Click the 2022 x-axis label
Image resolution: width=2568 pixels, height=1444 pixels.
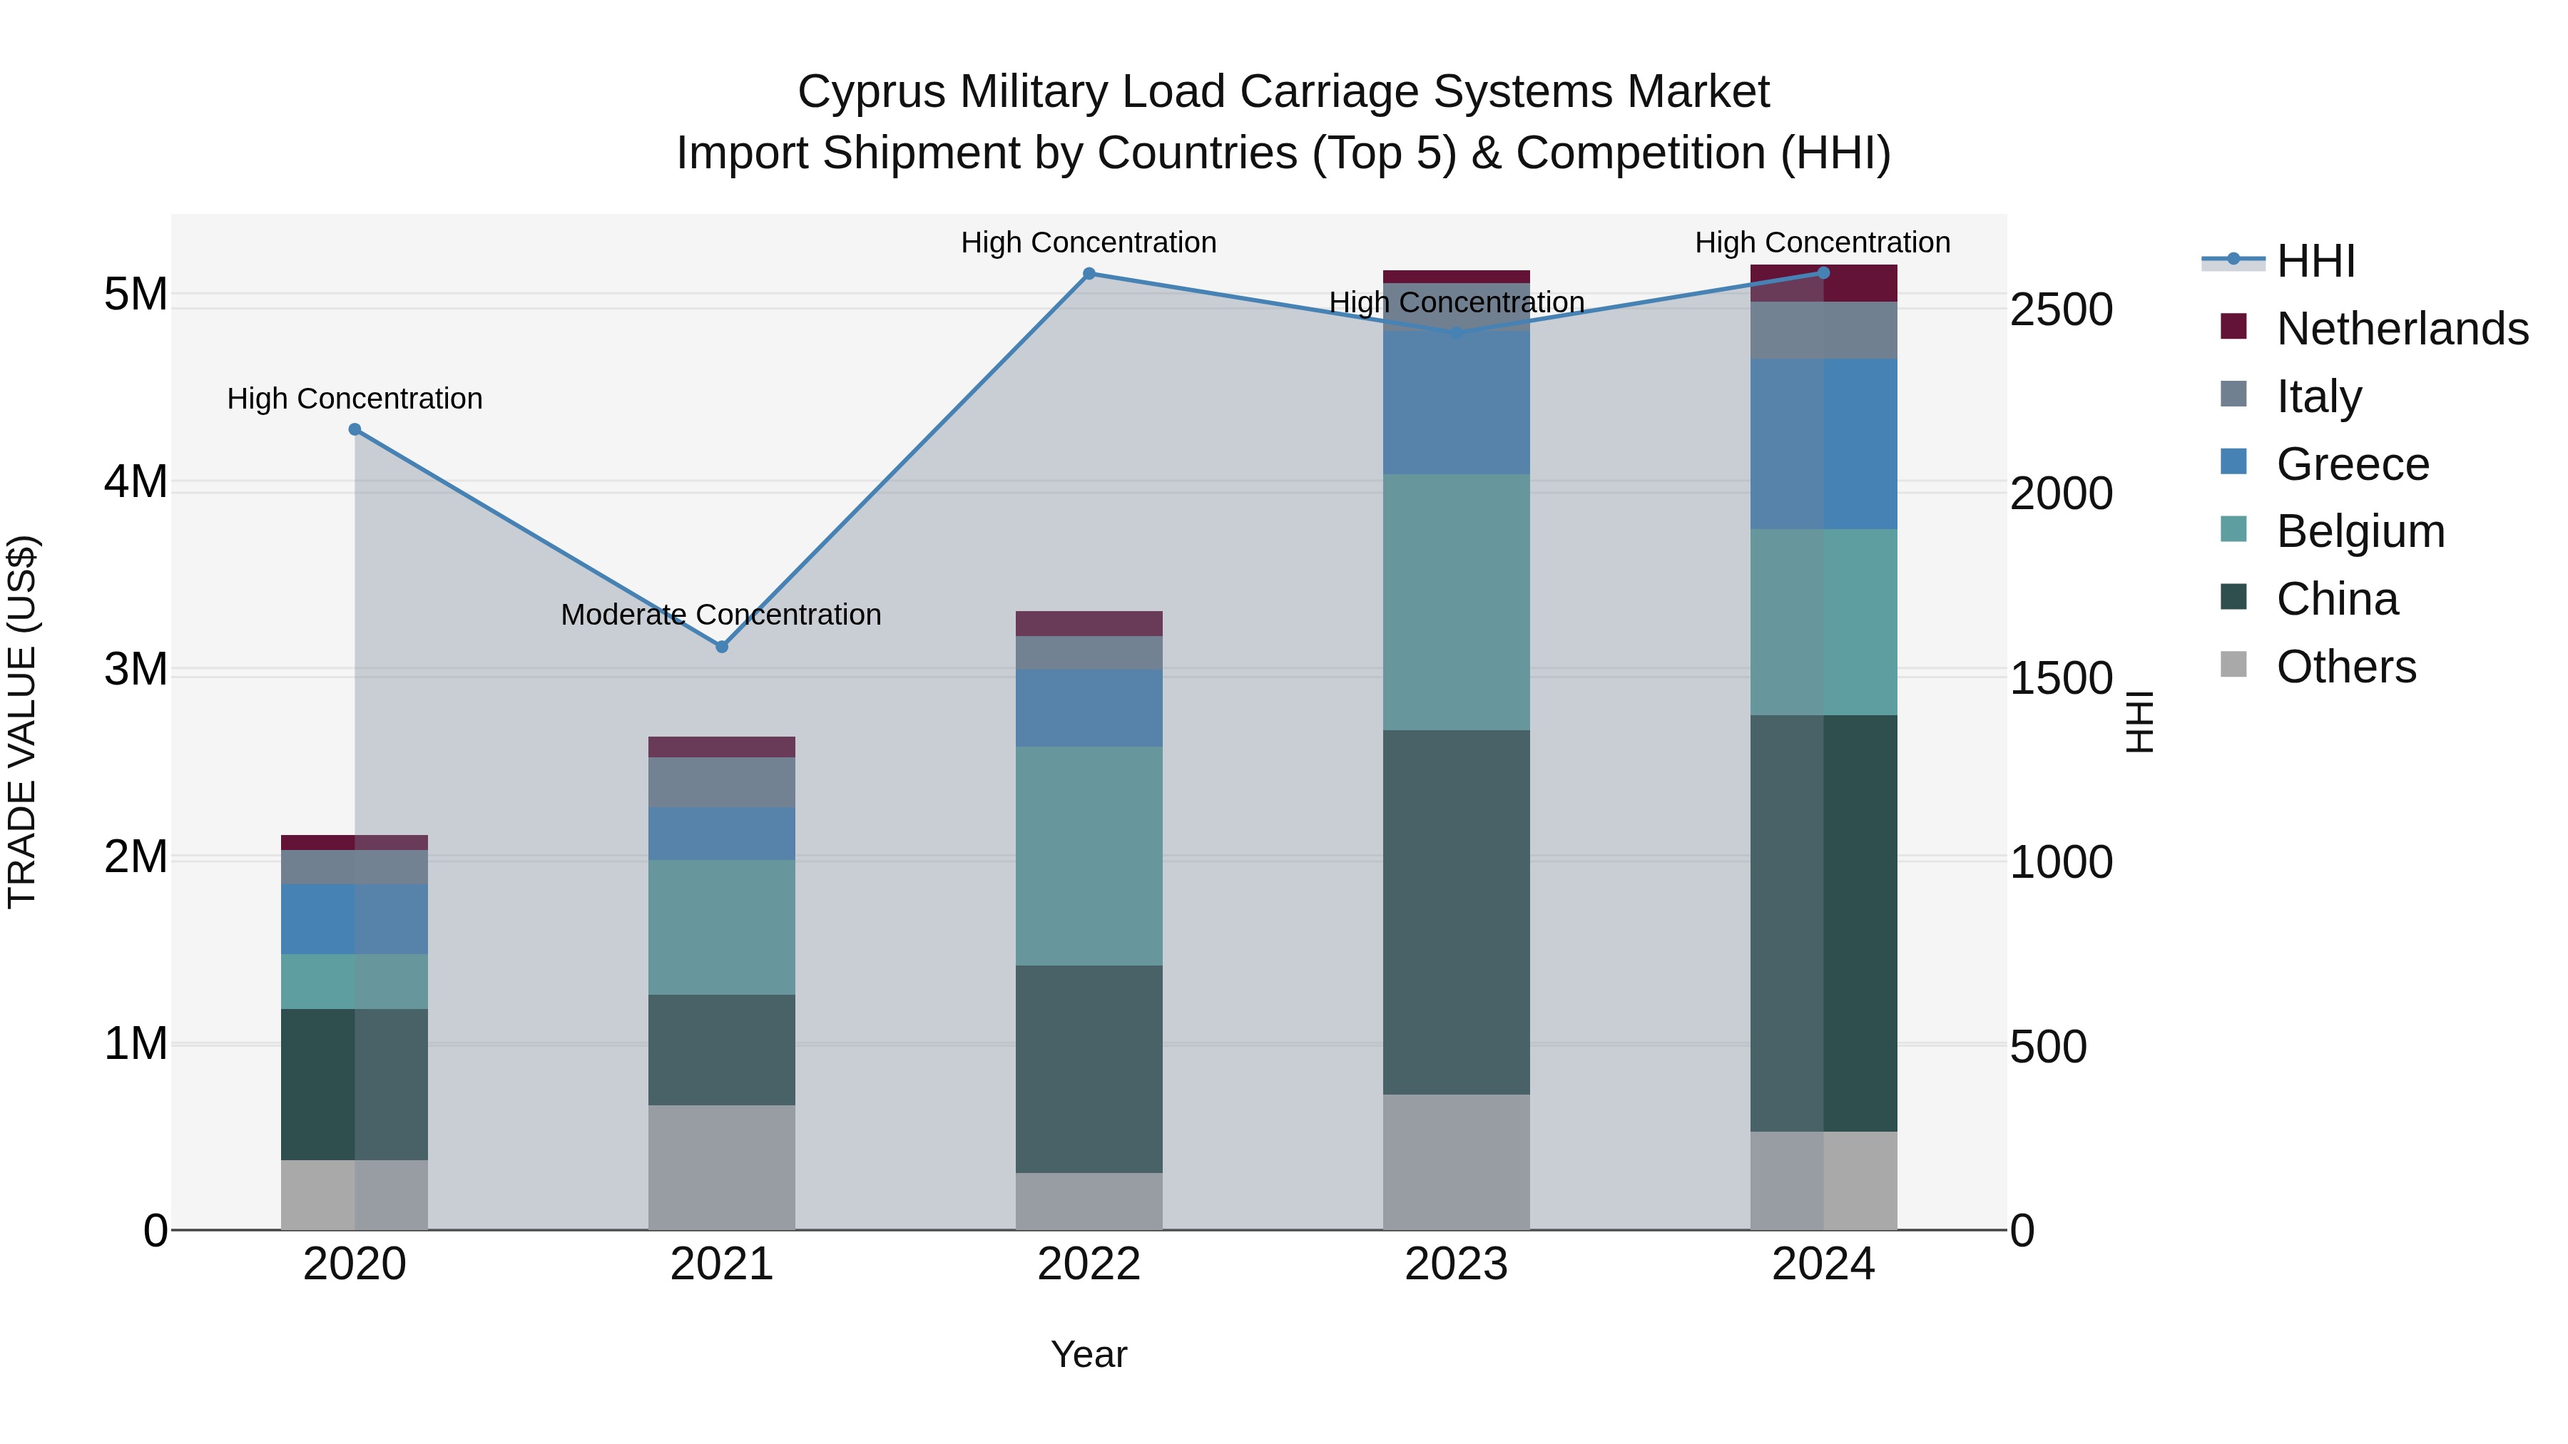[x=1089, y=1264]
